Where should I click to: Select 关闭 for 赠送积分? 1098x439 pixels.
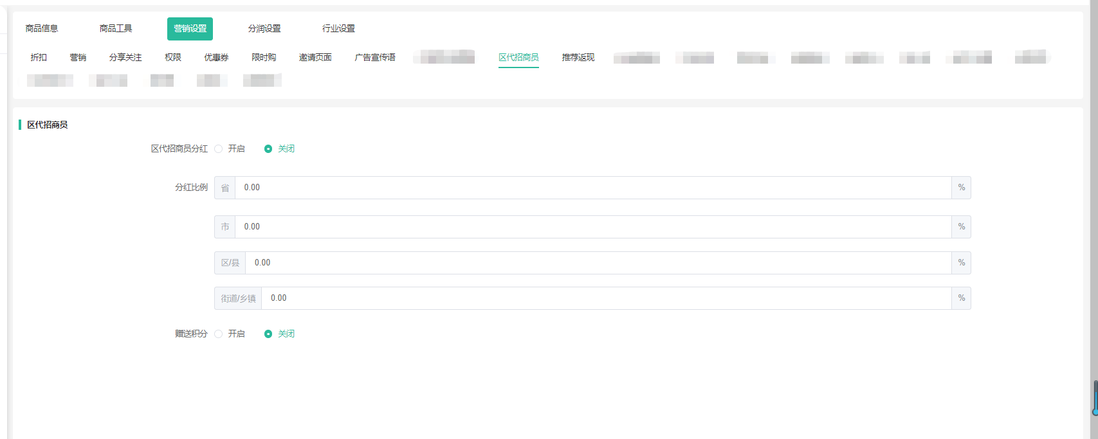268,334
